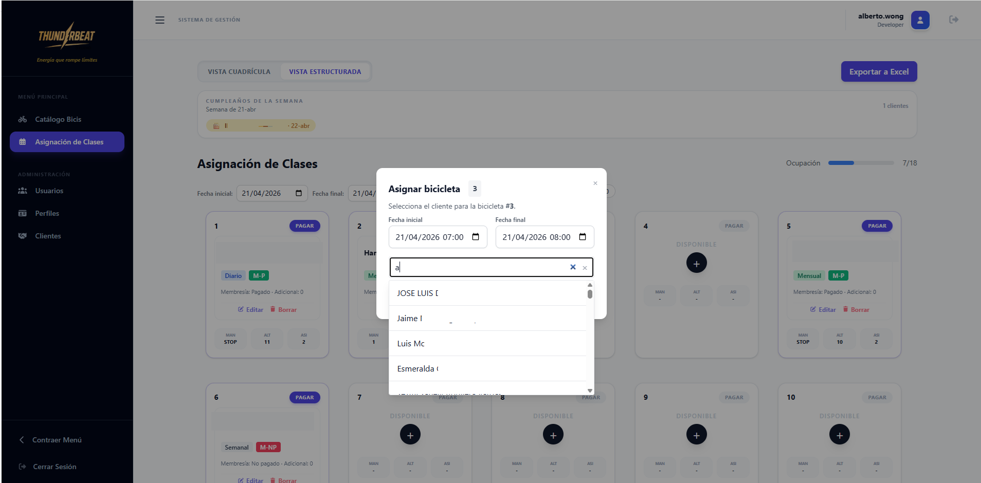Click PAGAR on bike card 9
Image resolution: width=981 pixels, height=483 pixels.
click(734, 398)
